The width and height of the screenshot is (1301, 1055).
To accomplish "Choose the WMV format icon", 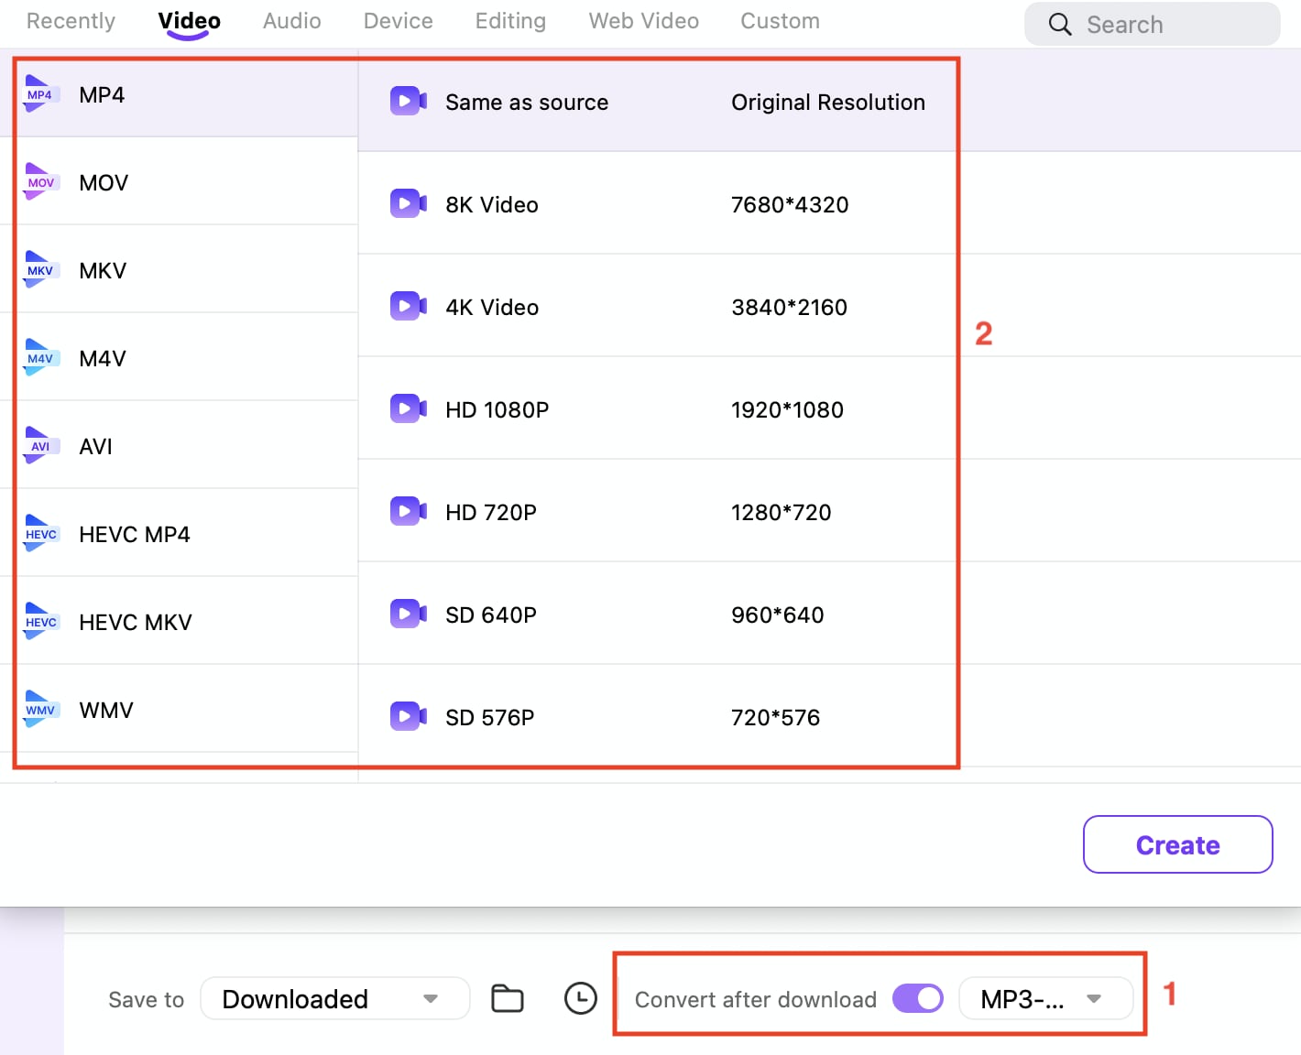I will (40, 709).
